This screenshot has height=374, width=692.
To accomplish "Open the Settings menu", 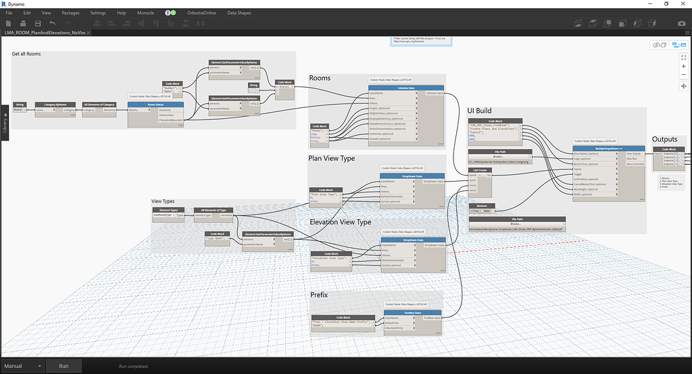I will 98,13.
